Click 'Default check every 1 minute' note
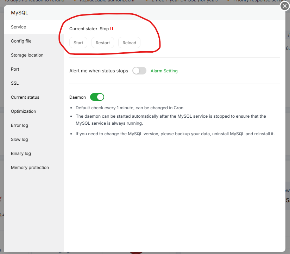Image resolution: width=290 pixels, height=254 pixels. click(130, 108)
